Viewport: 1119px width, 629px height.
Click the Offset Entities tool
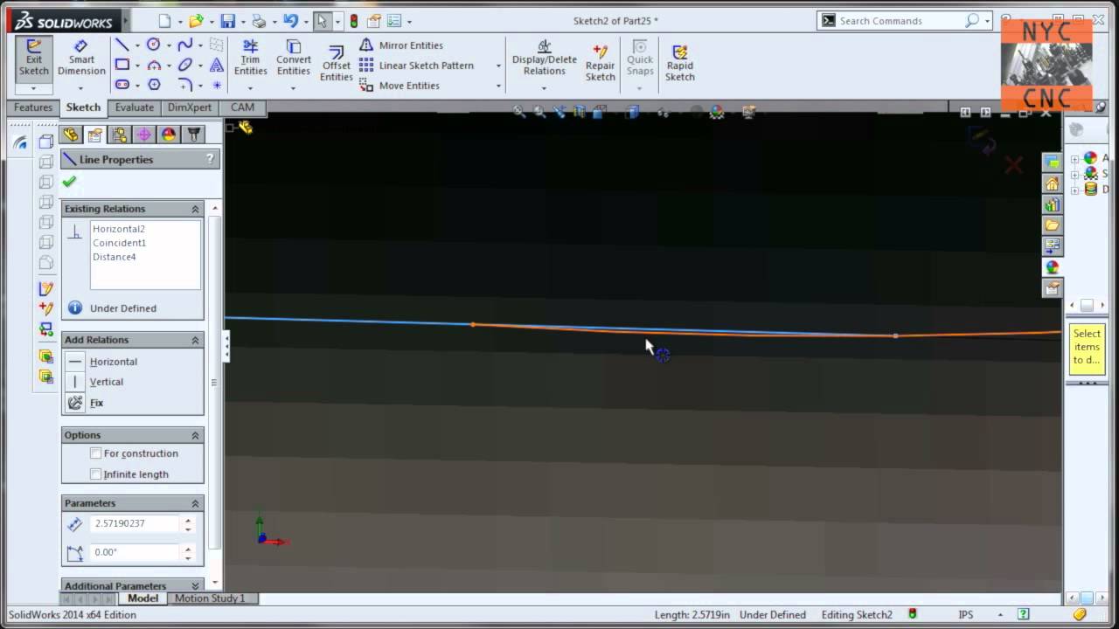(x=336, y=63)
